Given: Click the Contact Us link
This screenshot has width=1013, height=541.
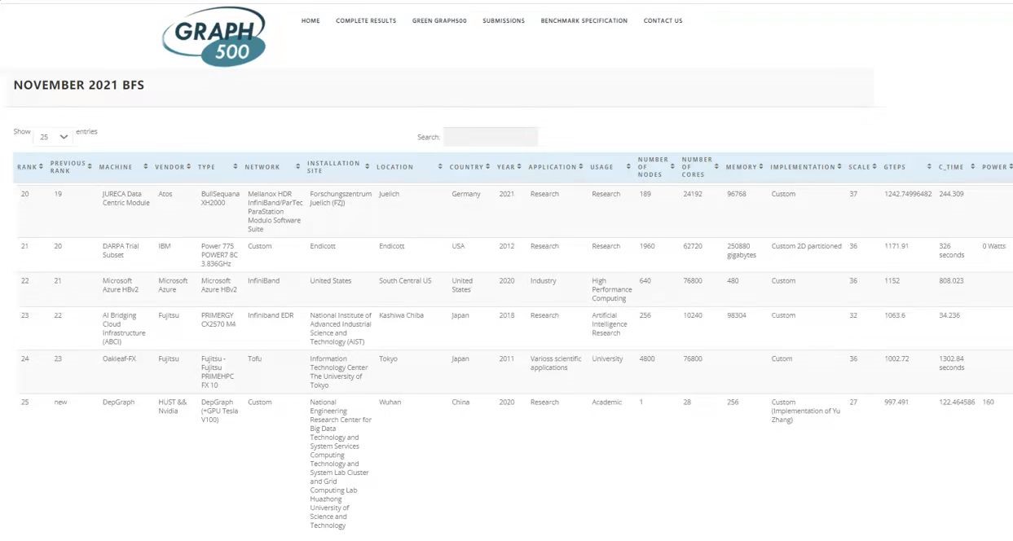Looking at the screenshot, I should (x=663, y=21).
